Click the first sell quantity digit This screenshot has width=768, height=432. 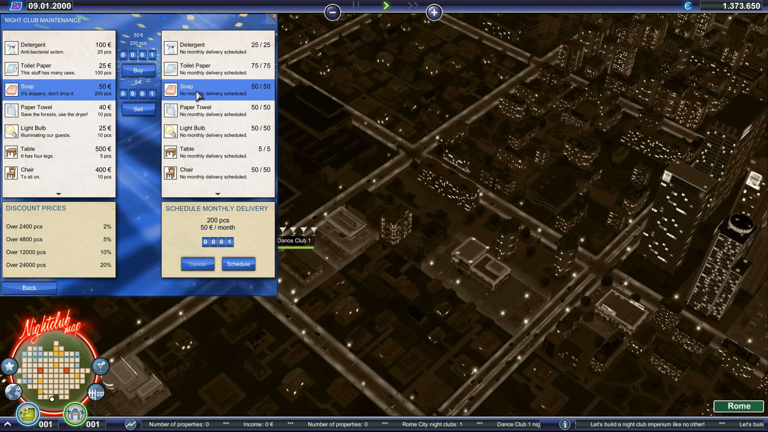pos(123,94)
